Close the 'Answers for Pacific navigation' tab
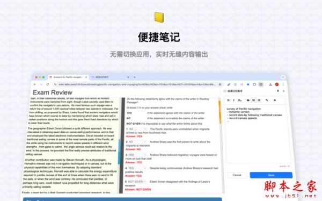 86,77
